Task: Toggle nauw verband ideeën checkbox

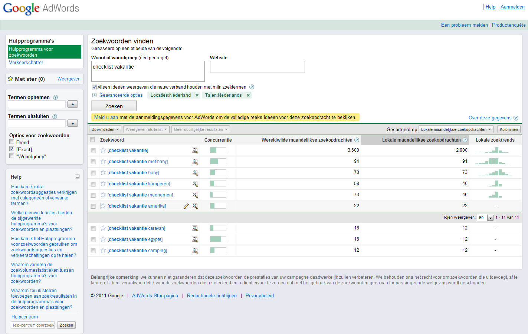Action: [x=94, y=87]
